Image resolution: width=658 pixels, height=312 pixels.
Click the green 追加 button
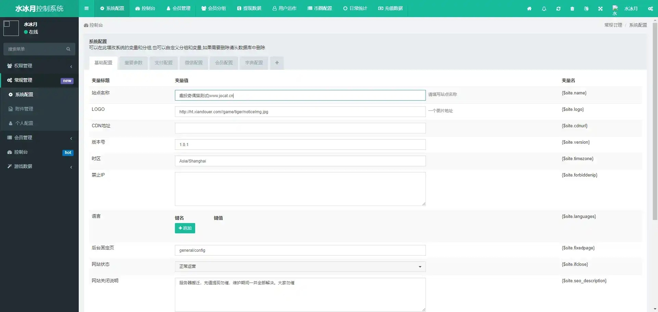coord(185,228)
